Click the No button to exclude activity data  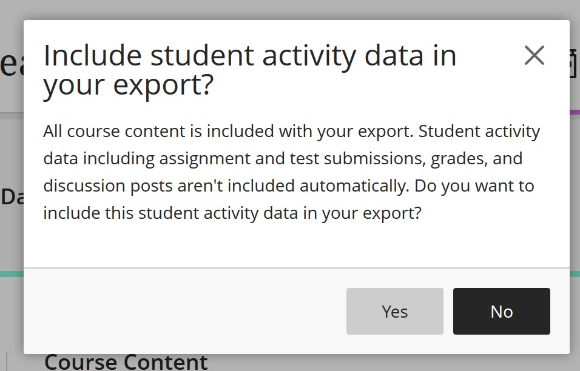(501, 311)
